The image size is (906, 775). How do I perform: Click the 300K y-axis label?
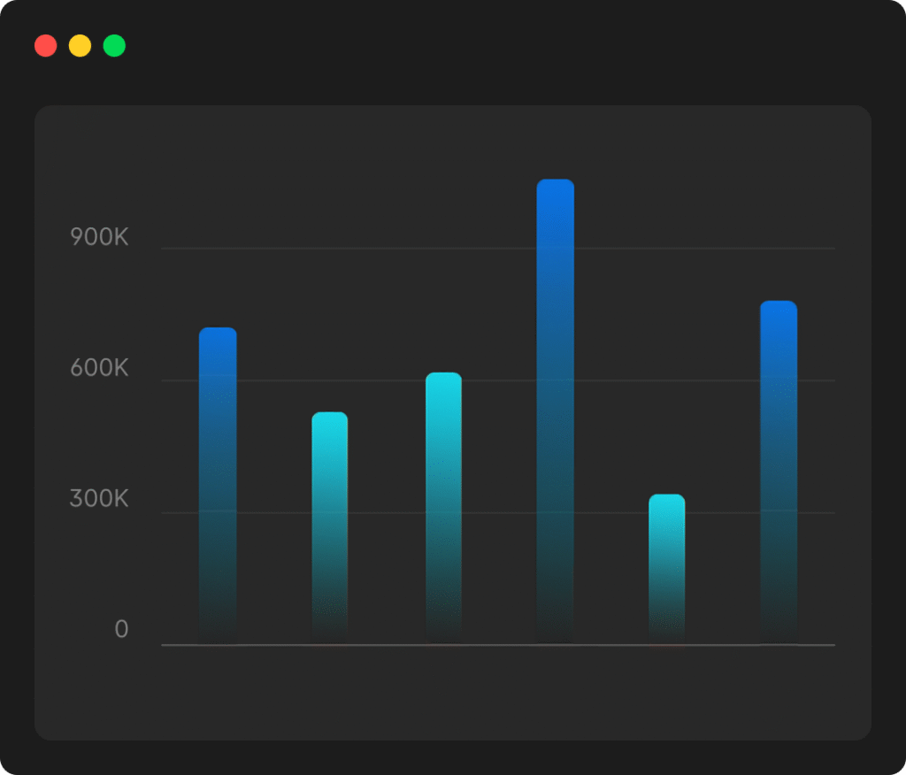point(99,500)
